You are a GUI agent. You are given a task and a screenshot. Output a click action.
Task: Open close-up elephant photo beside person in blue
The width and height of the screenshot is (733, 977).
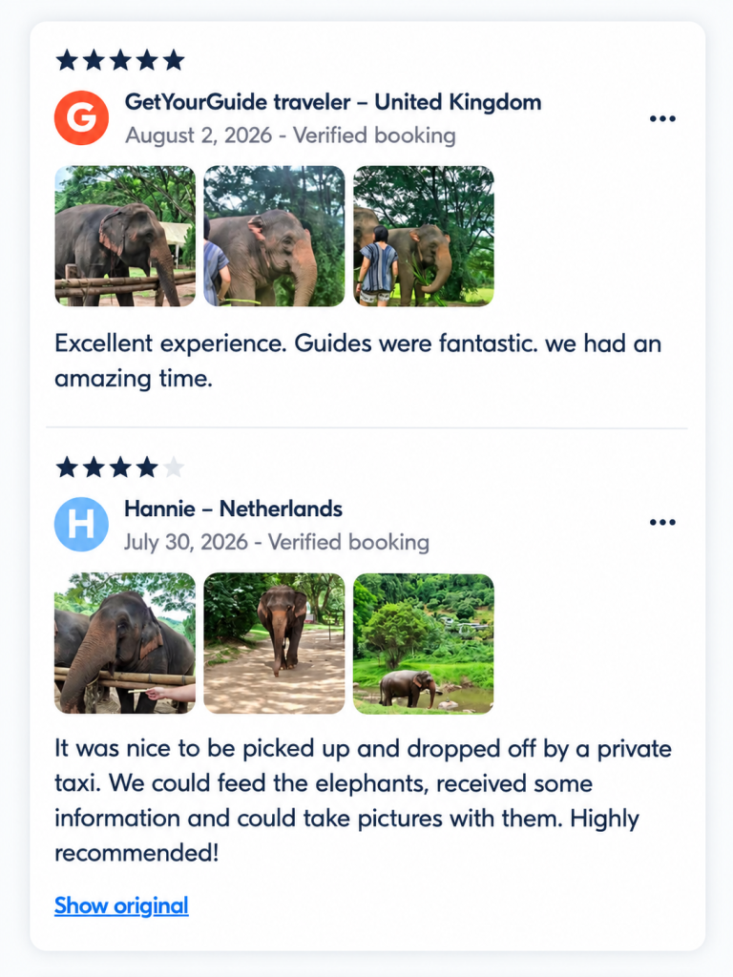click(274, 237)
